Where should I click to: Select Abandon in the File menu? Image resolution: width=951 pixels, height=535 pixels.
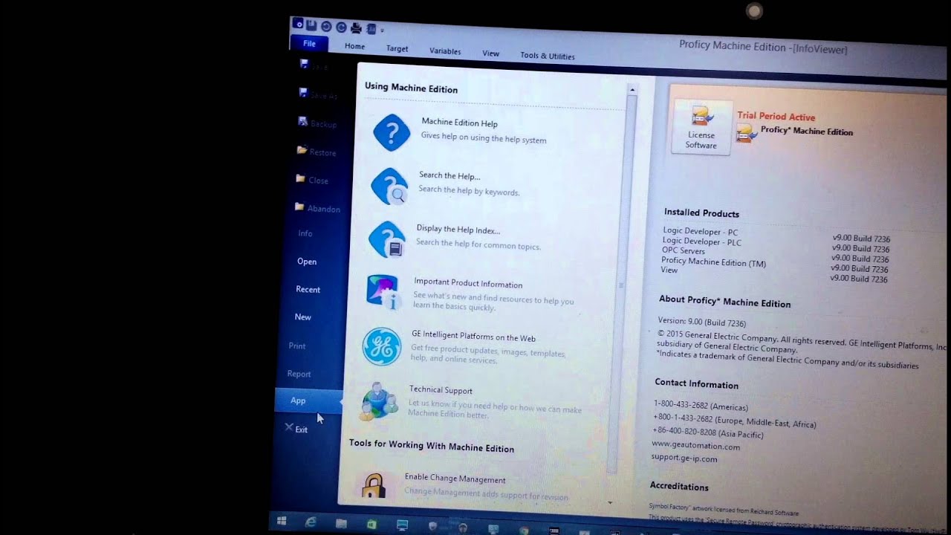coord(317,208)
